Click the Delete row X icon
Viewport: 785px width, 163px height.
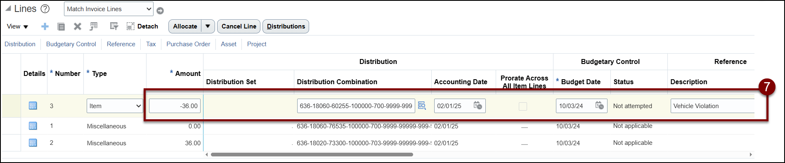pyautogui.click(x=77, y=26)
